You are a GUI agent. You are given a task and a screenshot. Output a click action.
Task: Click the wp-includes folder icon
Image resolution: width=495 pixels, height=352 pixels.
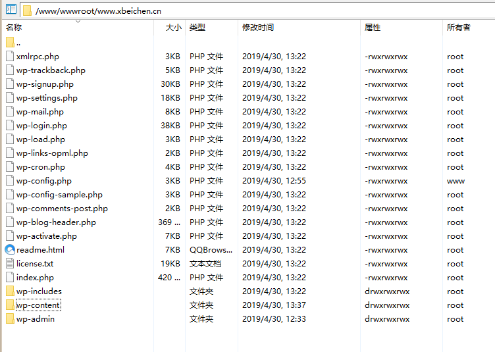point(10,291)
